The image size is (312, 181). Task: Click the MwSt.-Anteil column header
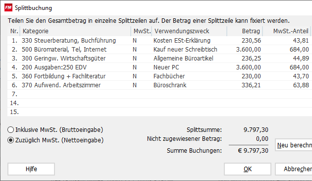pyautogui.click(x=287, y=31)
